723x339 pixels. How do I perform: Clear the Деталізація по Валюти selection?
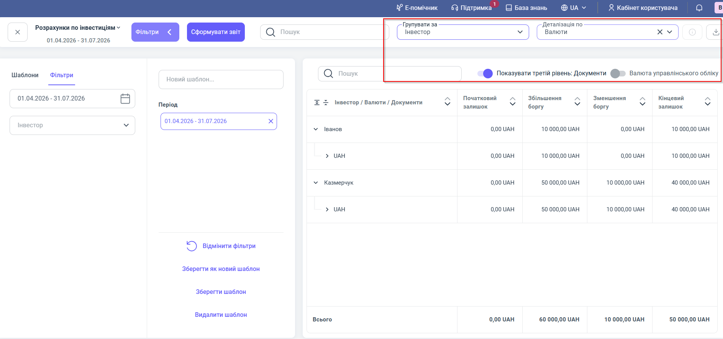click(660, 32)
